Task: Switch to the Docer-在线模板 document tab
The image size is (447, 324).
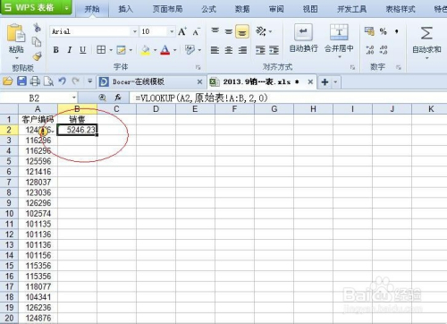Action: [138, 81]
